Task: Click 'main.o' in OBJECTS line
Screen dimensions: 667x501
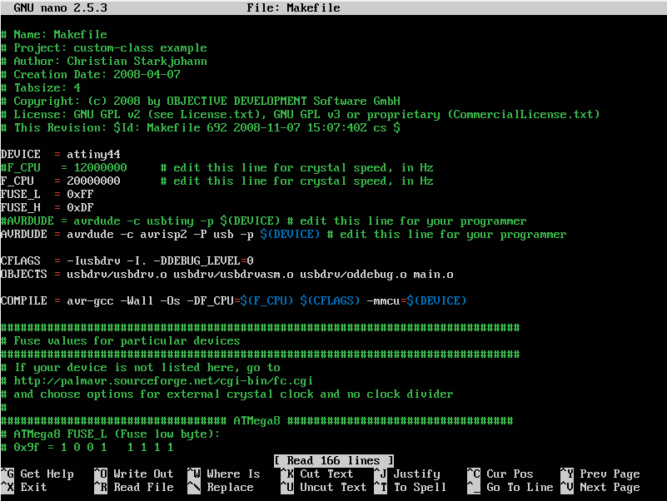Action: coord(434,275)
